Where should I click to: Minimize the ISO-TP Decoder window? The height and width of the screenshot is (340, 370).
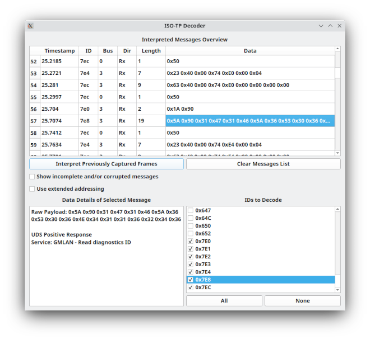click(x=321, y=26)
